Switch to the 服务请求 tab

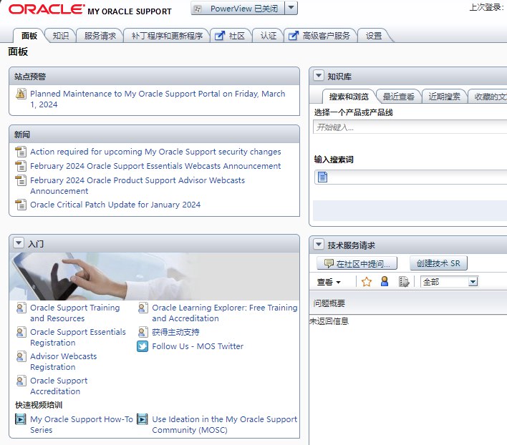click(x=100, y=36)
